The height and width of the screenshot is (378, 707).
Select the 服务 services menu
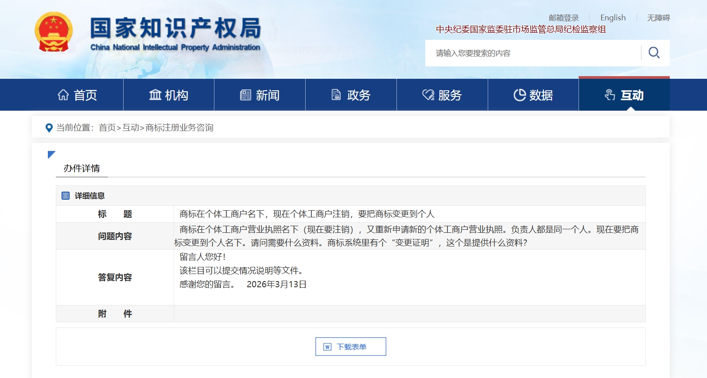[x=442, y=95]
